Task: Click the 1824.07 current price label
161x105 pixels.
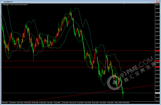Action: [x=158, y=93]
